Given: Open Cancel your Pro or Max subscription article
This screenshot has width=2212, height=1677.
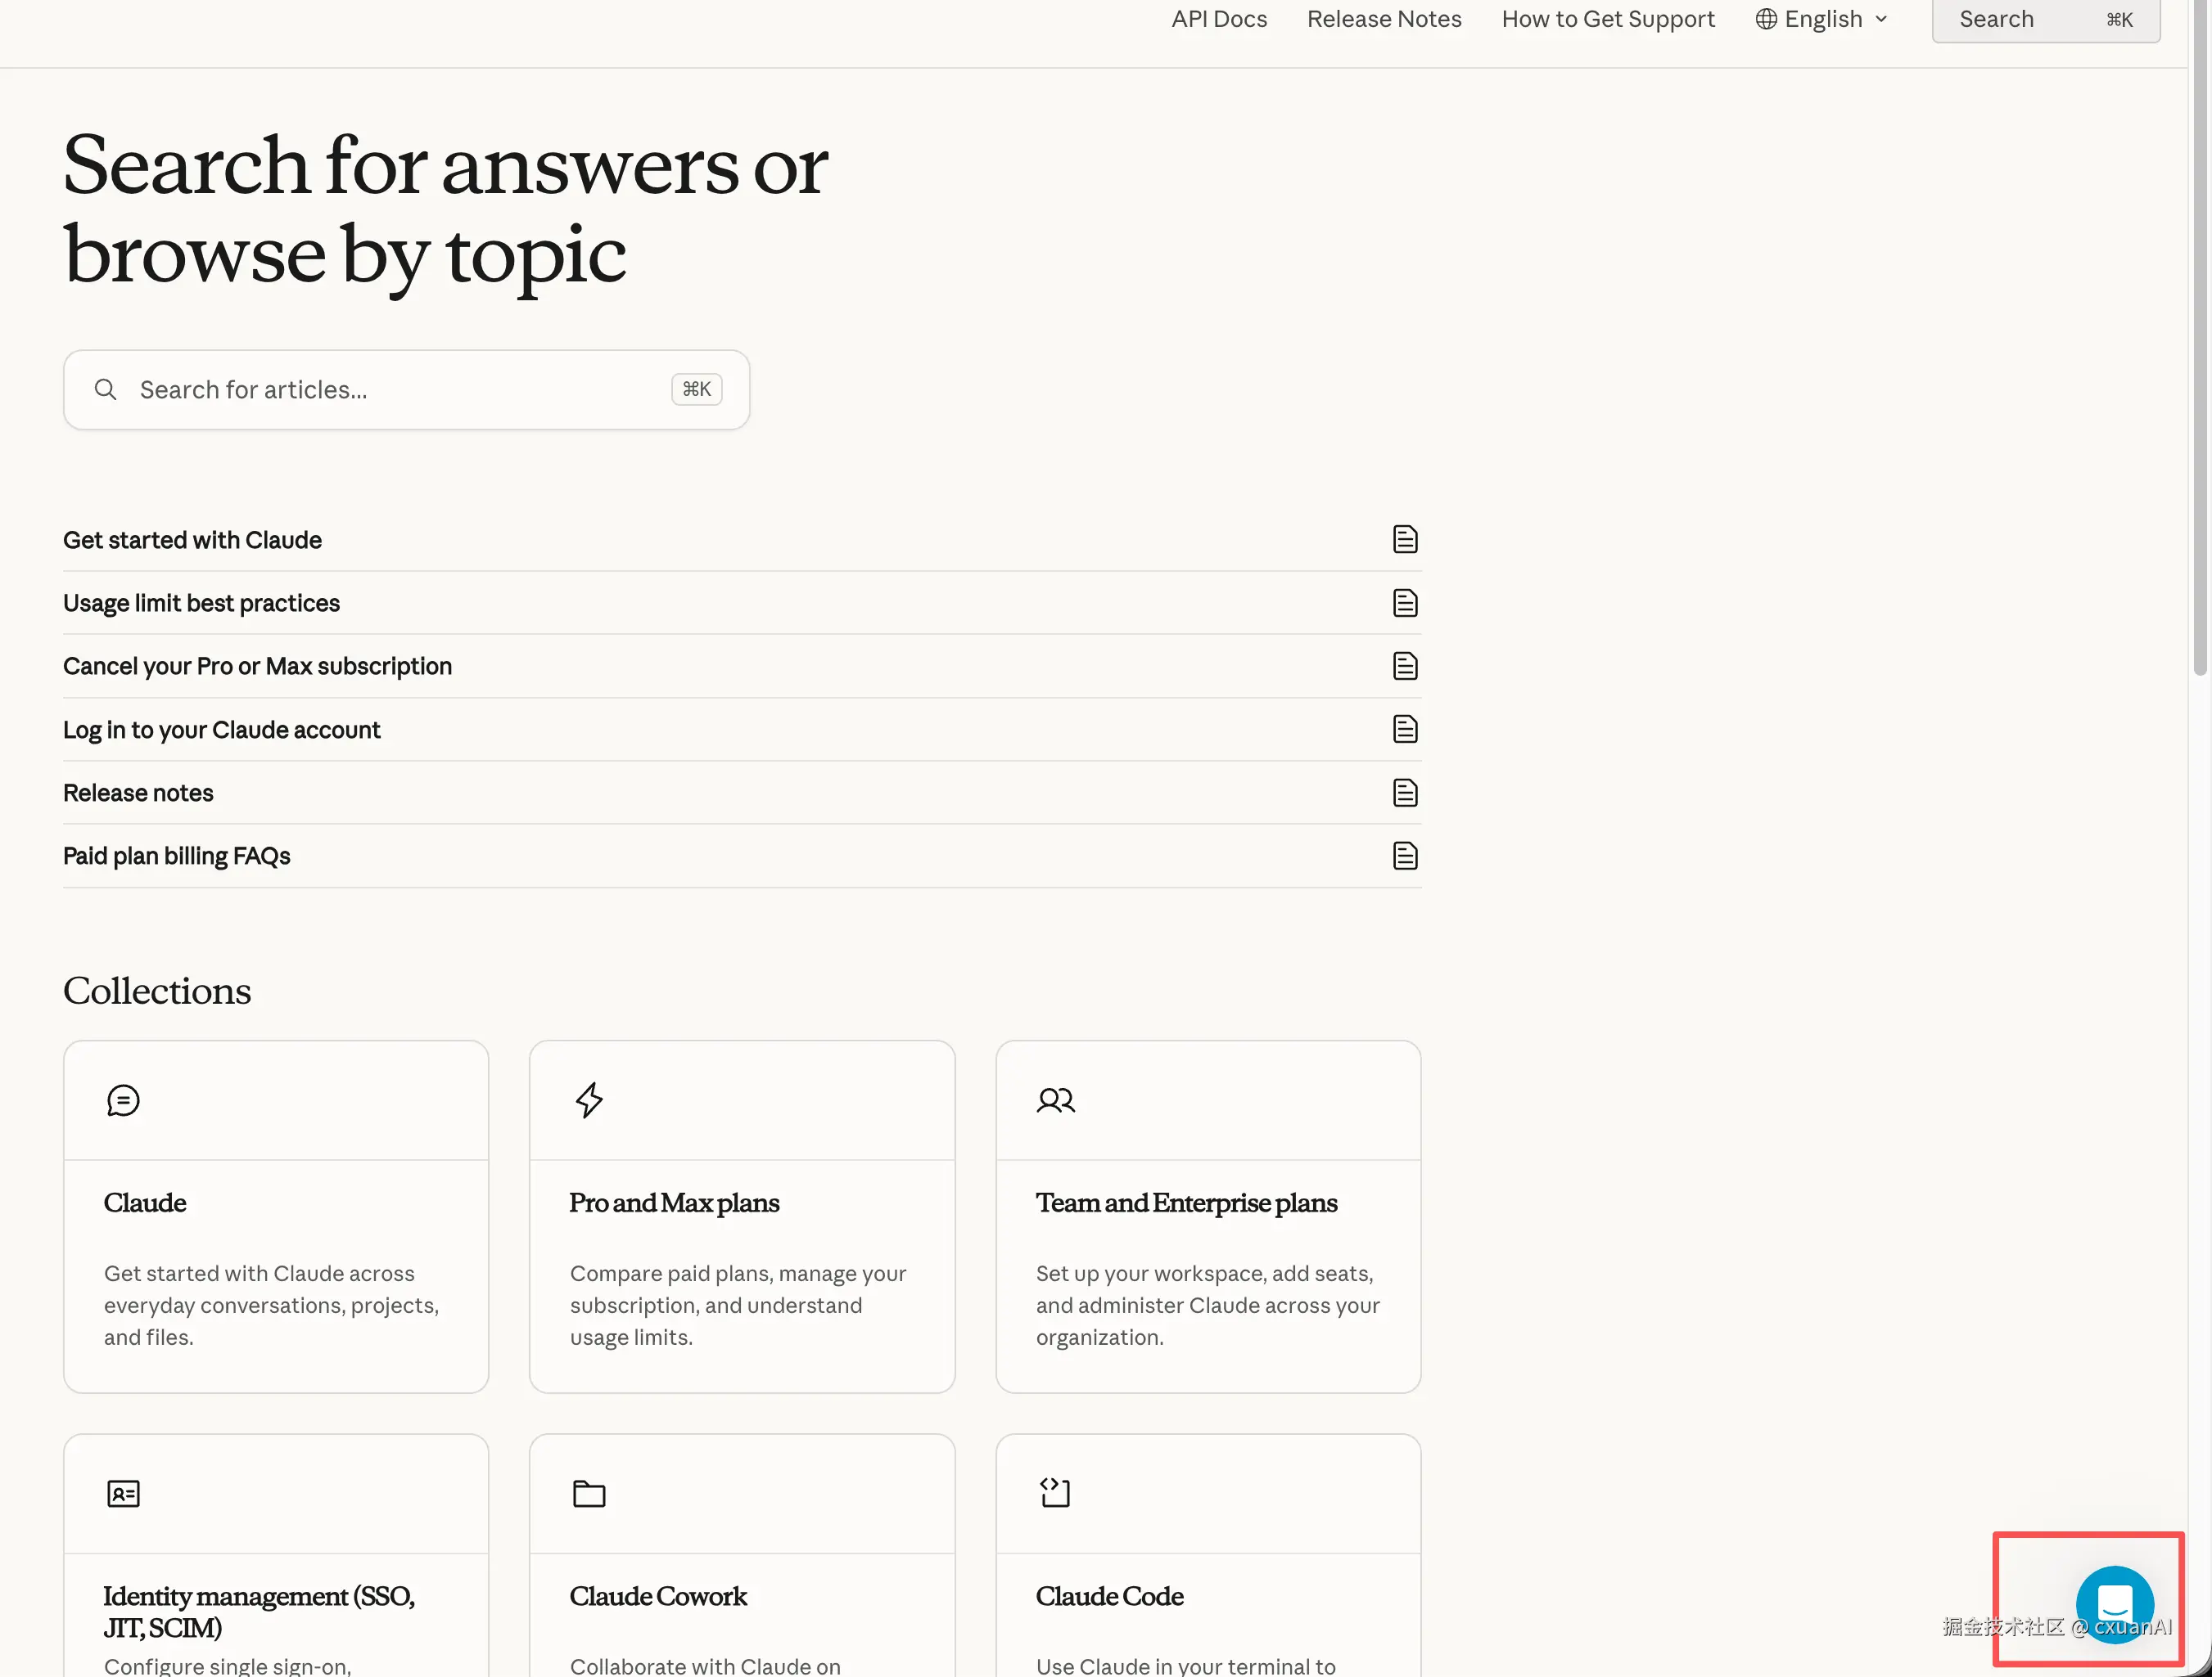Looking at the screenshot, I should pos(742,666).
